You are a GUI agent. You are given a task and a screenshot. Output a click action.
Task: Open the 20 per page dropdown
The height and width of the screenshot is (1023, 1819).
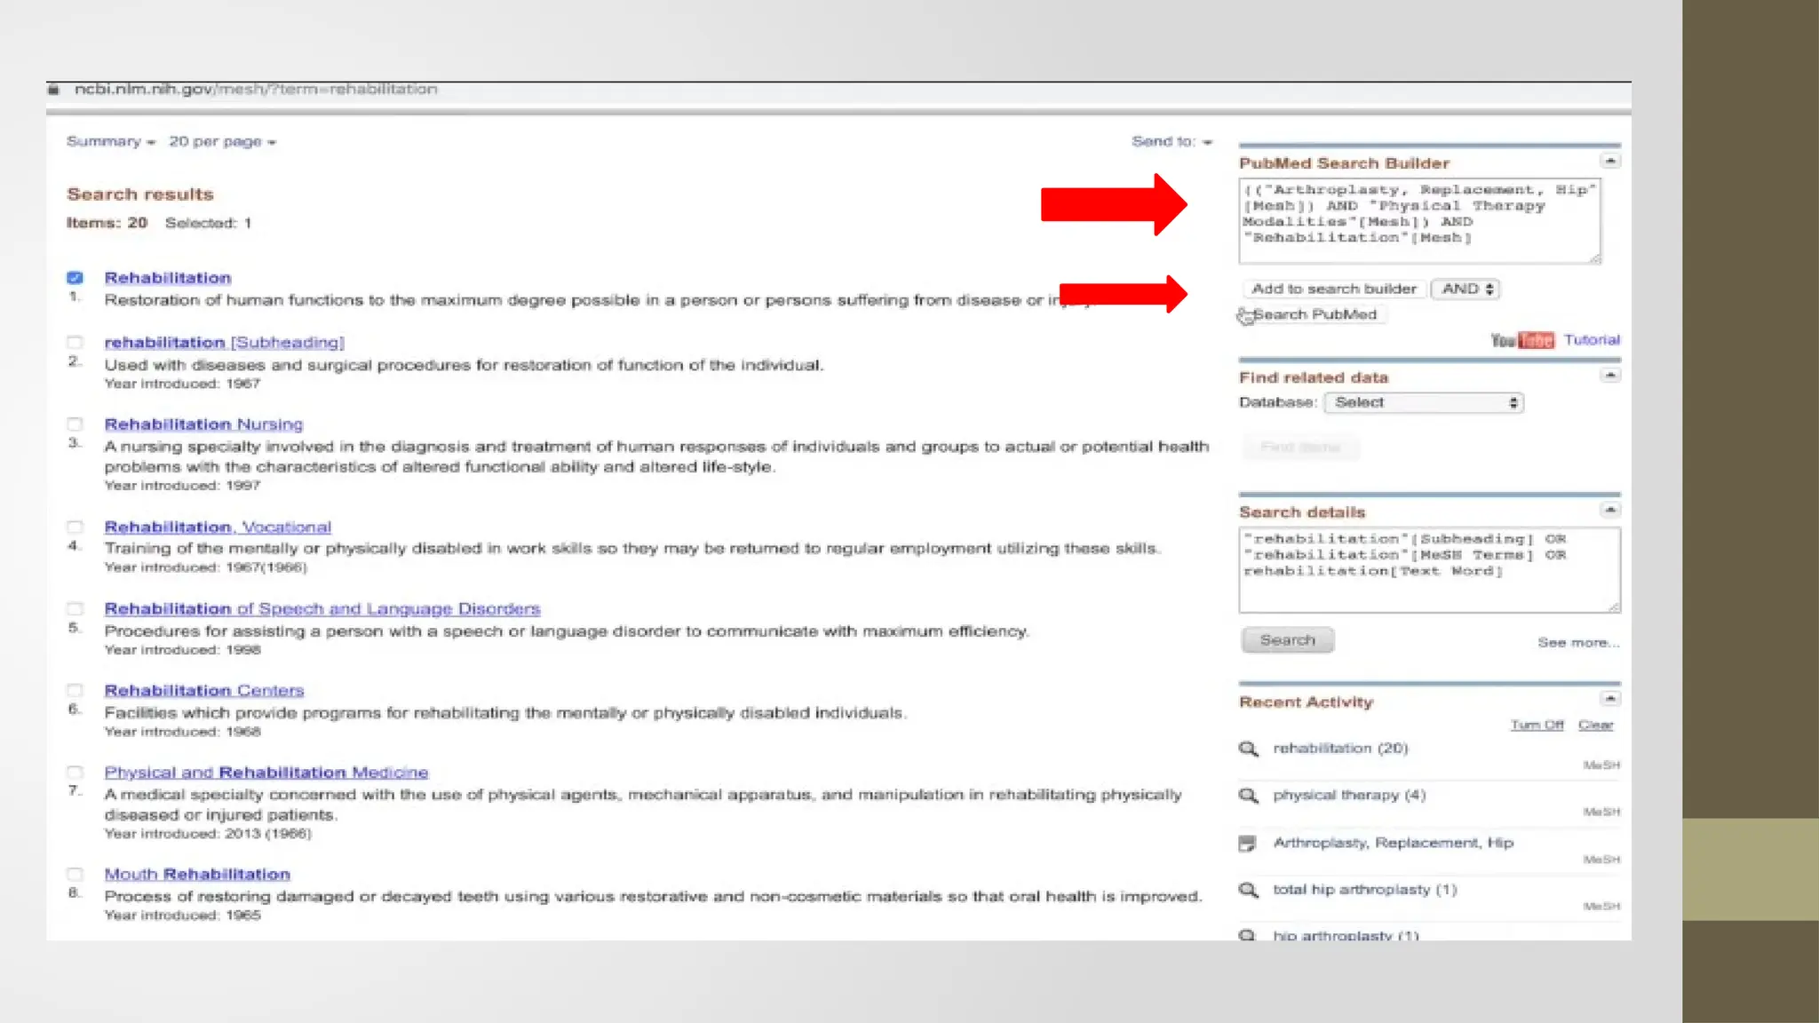[222, 142]
